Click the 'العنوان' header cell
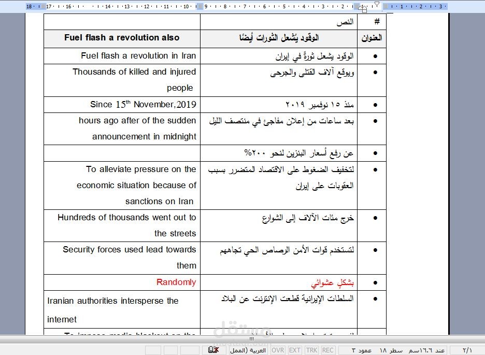 click(372, 38)
